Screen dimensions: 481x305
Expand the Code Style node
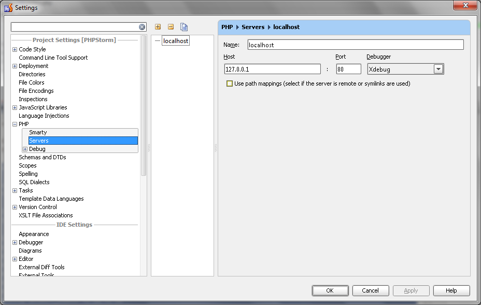coord(15,49)
